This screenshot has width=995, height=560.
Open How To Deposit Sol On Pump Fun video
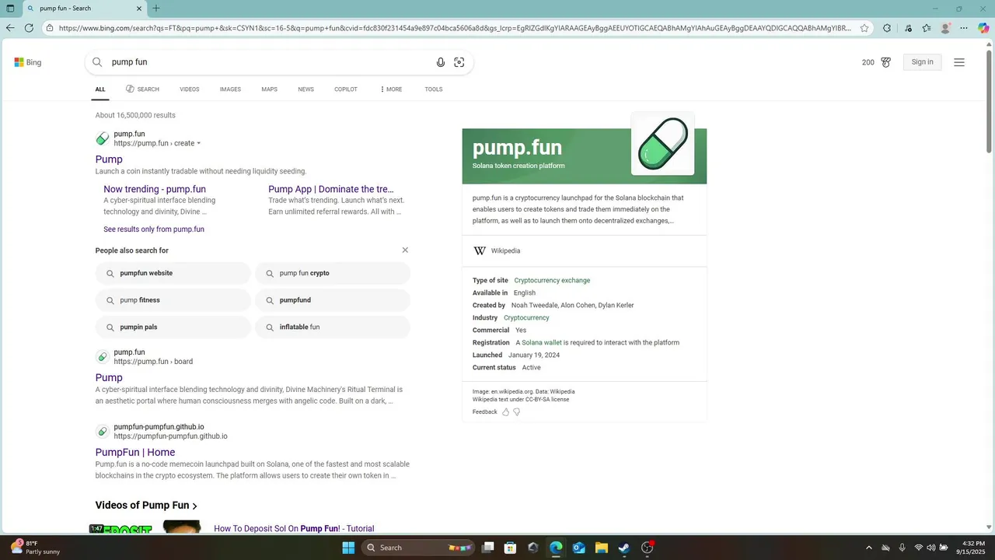coord(294,529)
